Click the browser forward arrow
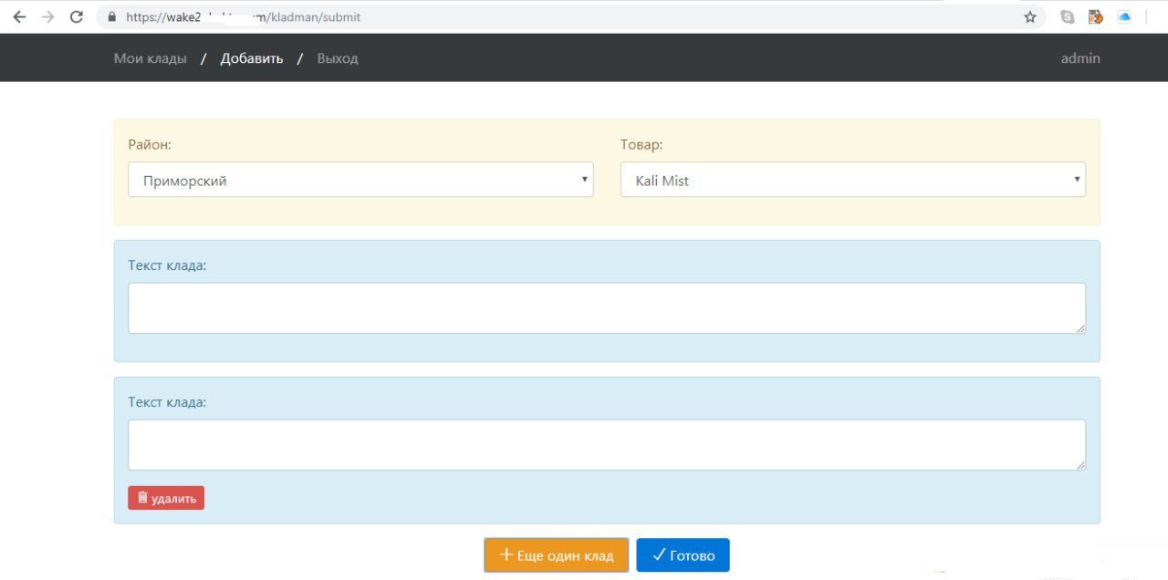Image resolution: width=1168 pixels, height=580 pixels. 48,16
